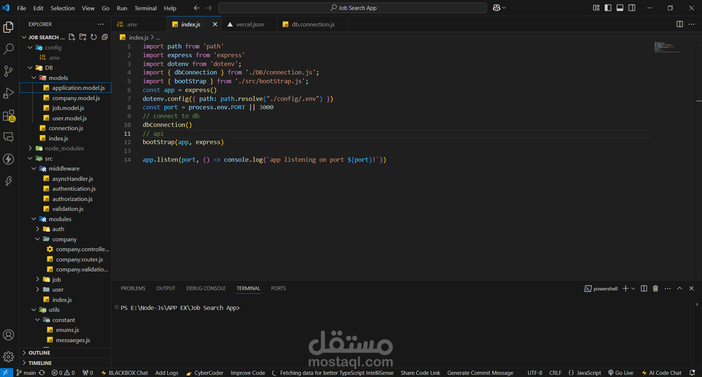Refresh the explorer tree
This screenshot has width=702, height=377.
pos(94,37)
